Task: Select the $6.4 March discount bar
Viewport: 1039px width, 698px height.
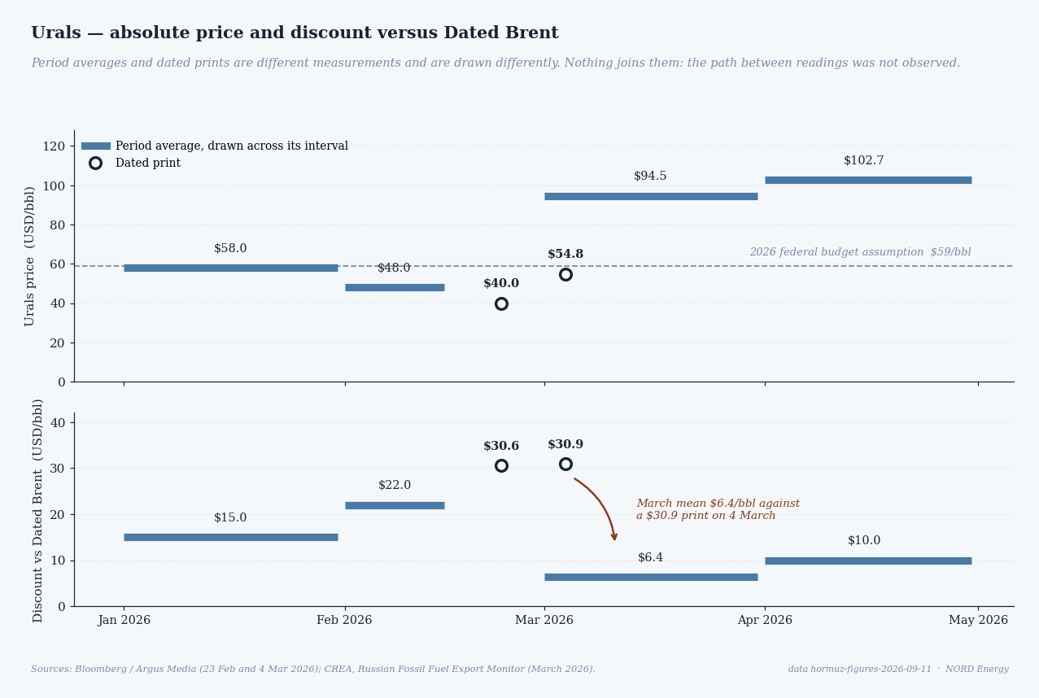Action: pyautogui.click(x=651, y=577)
